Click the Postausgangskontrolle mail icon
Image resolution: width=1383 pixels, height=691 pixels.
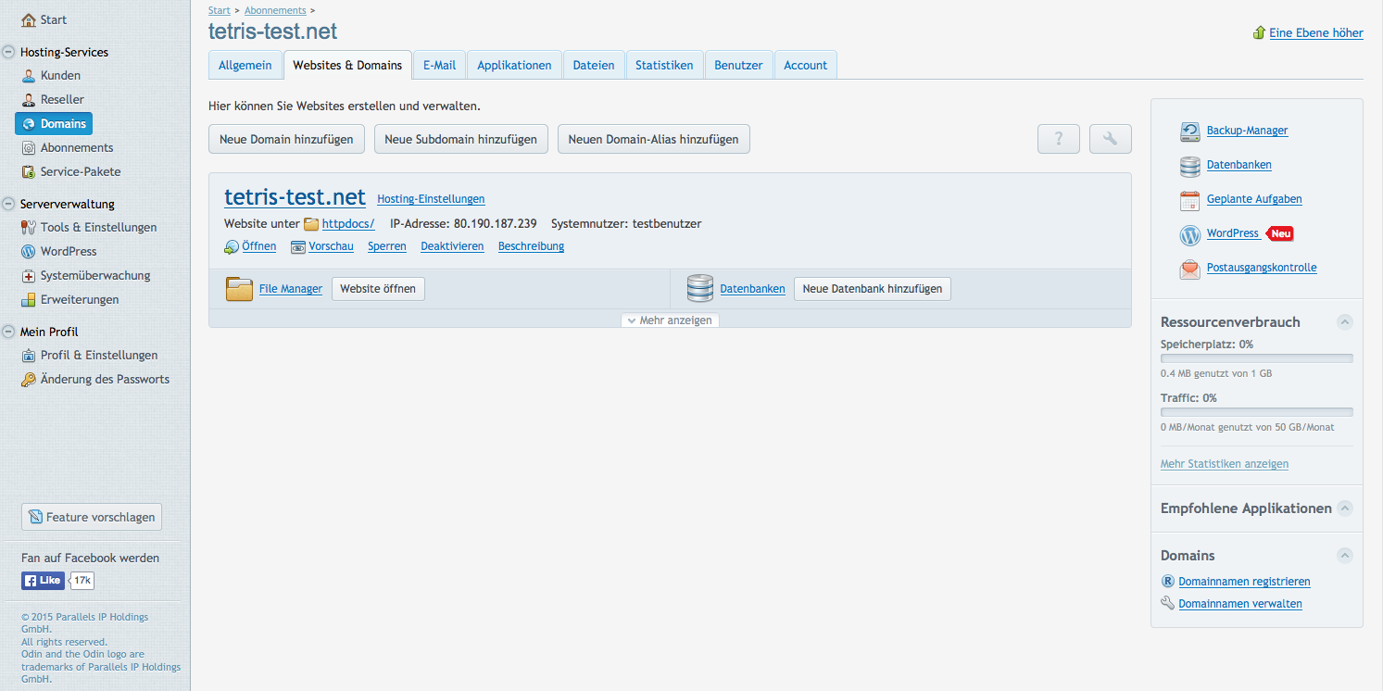point(1189,269)
